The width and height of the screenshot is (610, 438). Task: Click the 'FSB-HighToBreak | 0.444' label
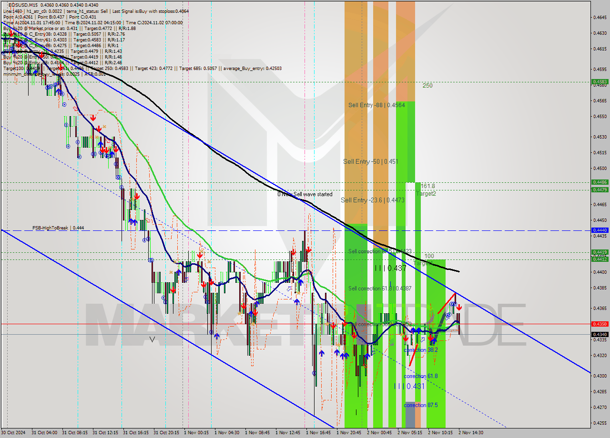coord(58,228)
